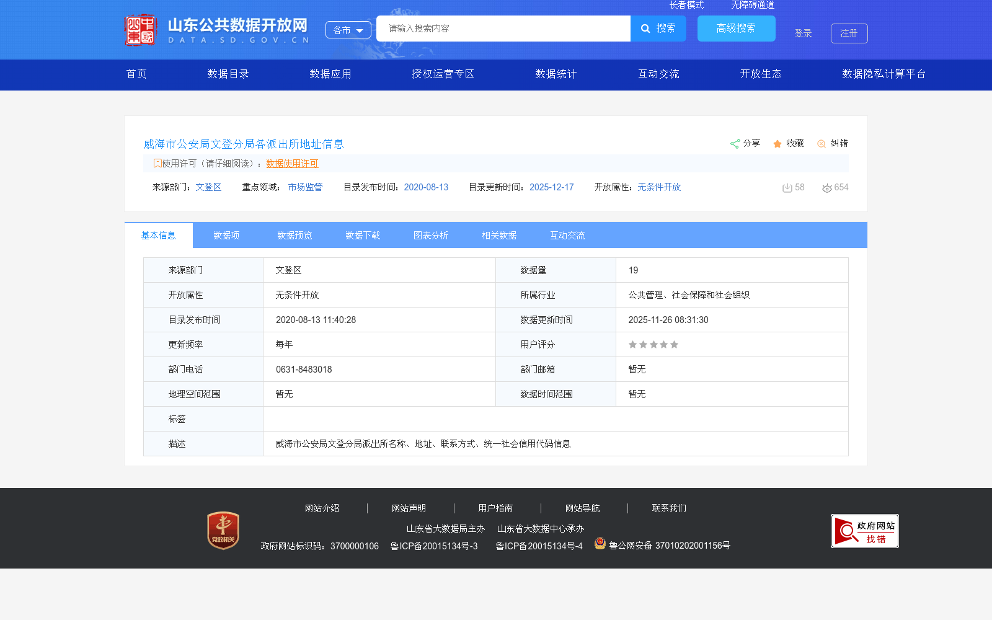Click the search magnifier button 搜索
992x620 pixels.
658,29
